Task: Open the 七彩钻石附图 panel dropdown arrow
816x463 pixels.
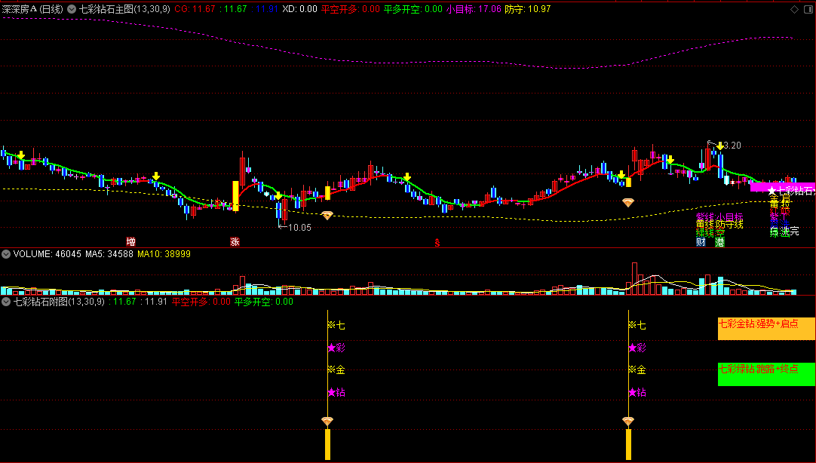Action: [x=6, y=302]
